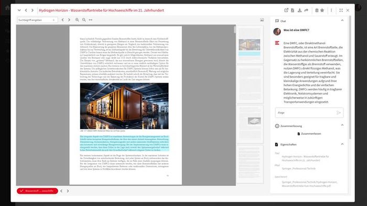Click the shipping container image in document
This screenshot has height=206, width=367.
coord(124,106)
